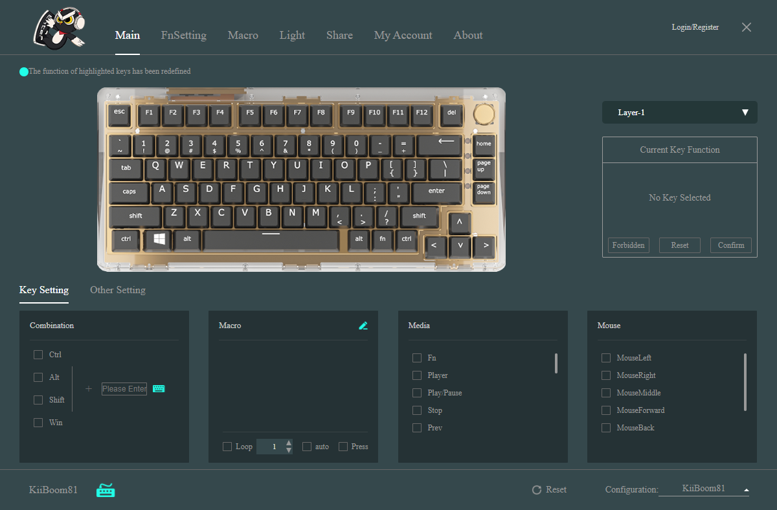Select the Windows logo key
Image resolution: width=777 pixels, height=510 pixels.
(159, 239)
